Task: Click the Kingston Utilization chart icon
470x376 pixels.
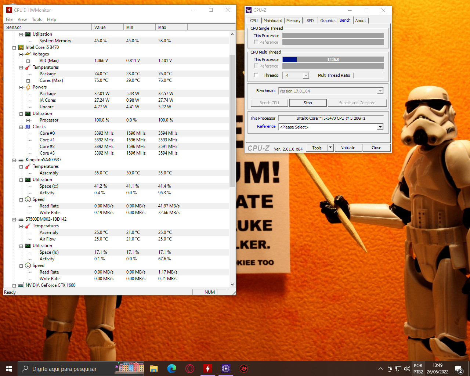Action: pyautogui.click(x=28, y=180)
